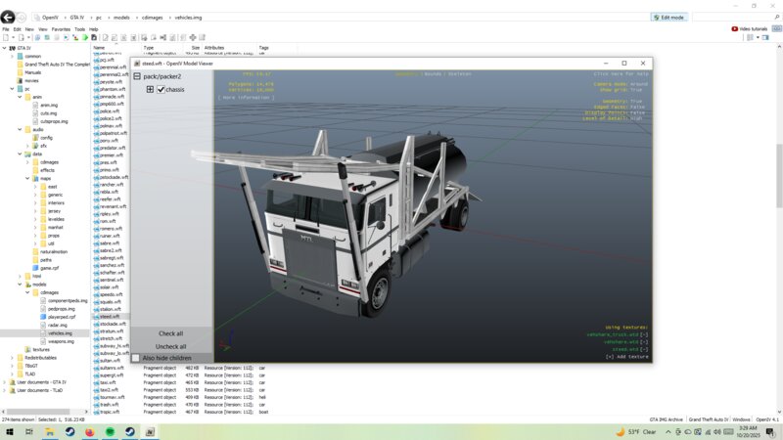Toggle the chassis checkbox
The image size is (783, 440).
tap(161, 90)
